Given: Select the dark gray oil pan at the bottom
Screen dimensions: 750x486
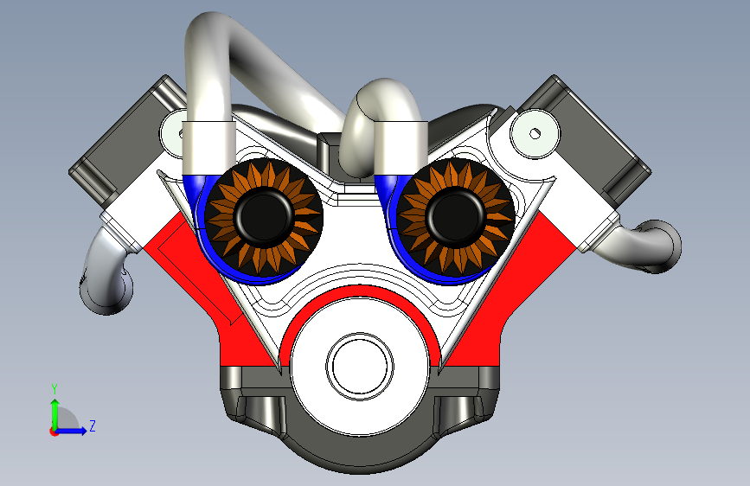Looking at the screenshot, I should (x=360, y=452).
